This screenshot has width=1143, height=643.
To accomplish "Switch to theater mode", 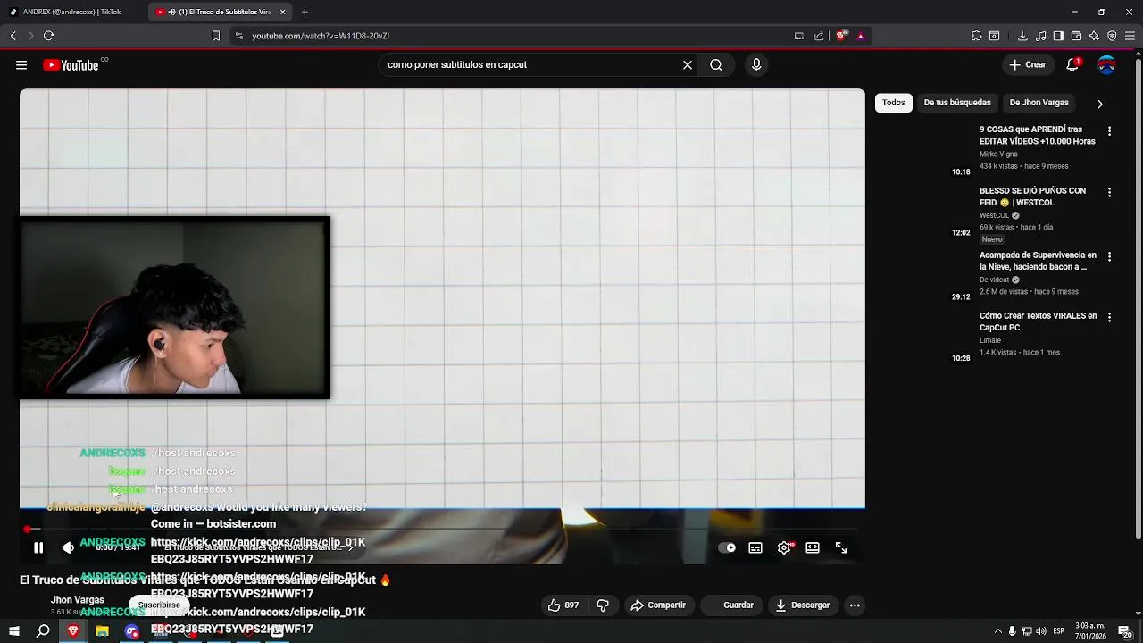I will point(813,548).
